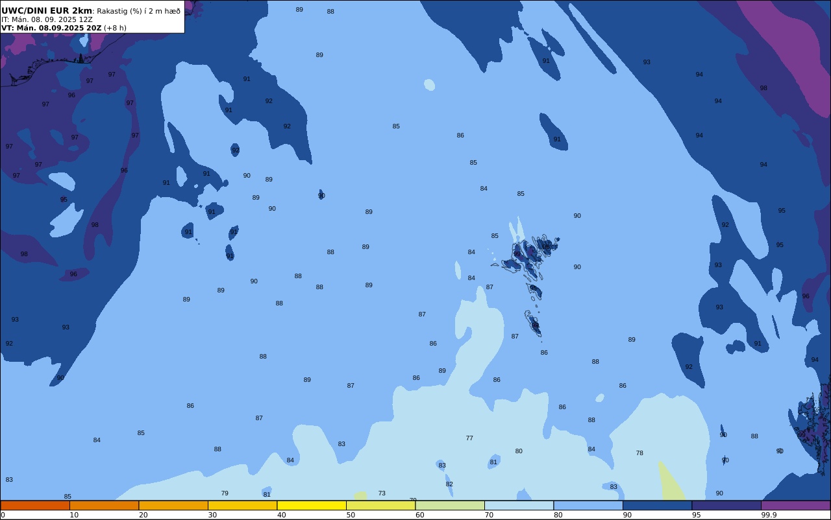Click the 95–99.9 indigo legend swatch
The width and height of the screenshot is (831, 520).
726,505
